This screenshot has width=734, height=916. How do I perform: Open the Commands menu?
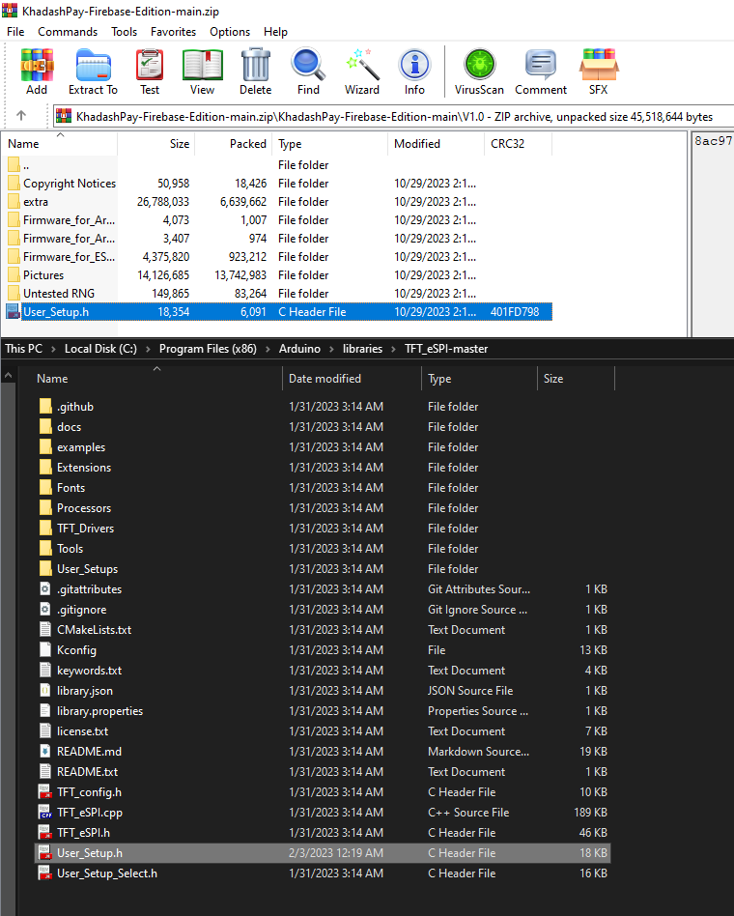coord(68,32)
